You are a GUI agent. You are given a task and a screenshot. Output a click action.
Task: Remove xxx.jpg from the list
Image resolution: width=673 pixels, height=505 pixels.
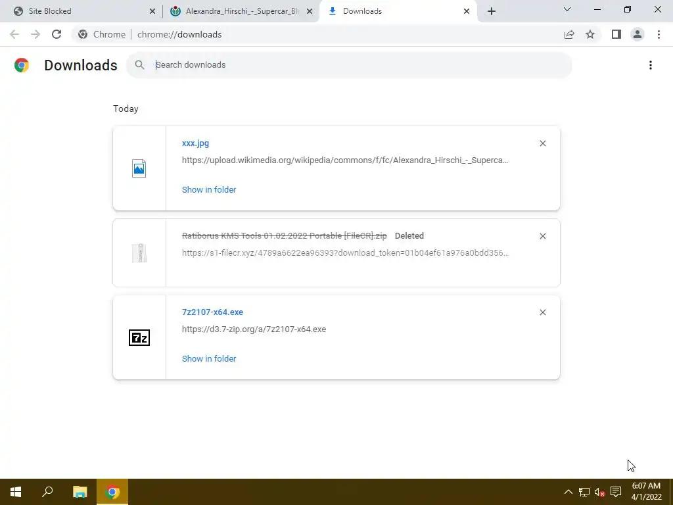click(543, 143)
